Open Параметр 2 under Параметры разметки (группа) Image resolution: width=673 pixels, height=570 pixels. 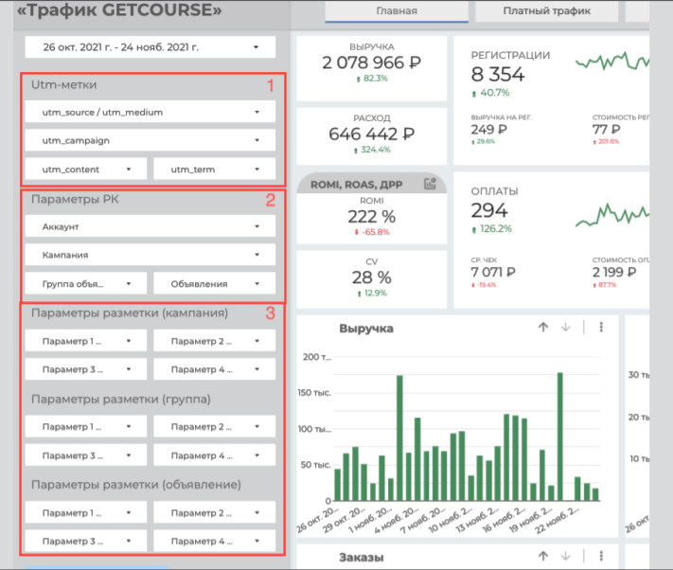click(215, 426)
